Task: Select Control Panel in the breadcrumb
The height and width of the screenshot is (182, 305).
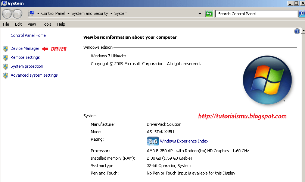Action: pos(53,13)
